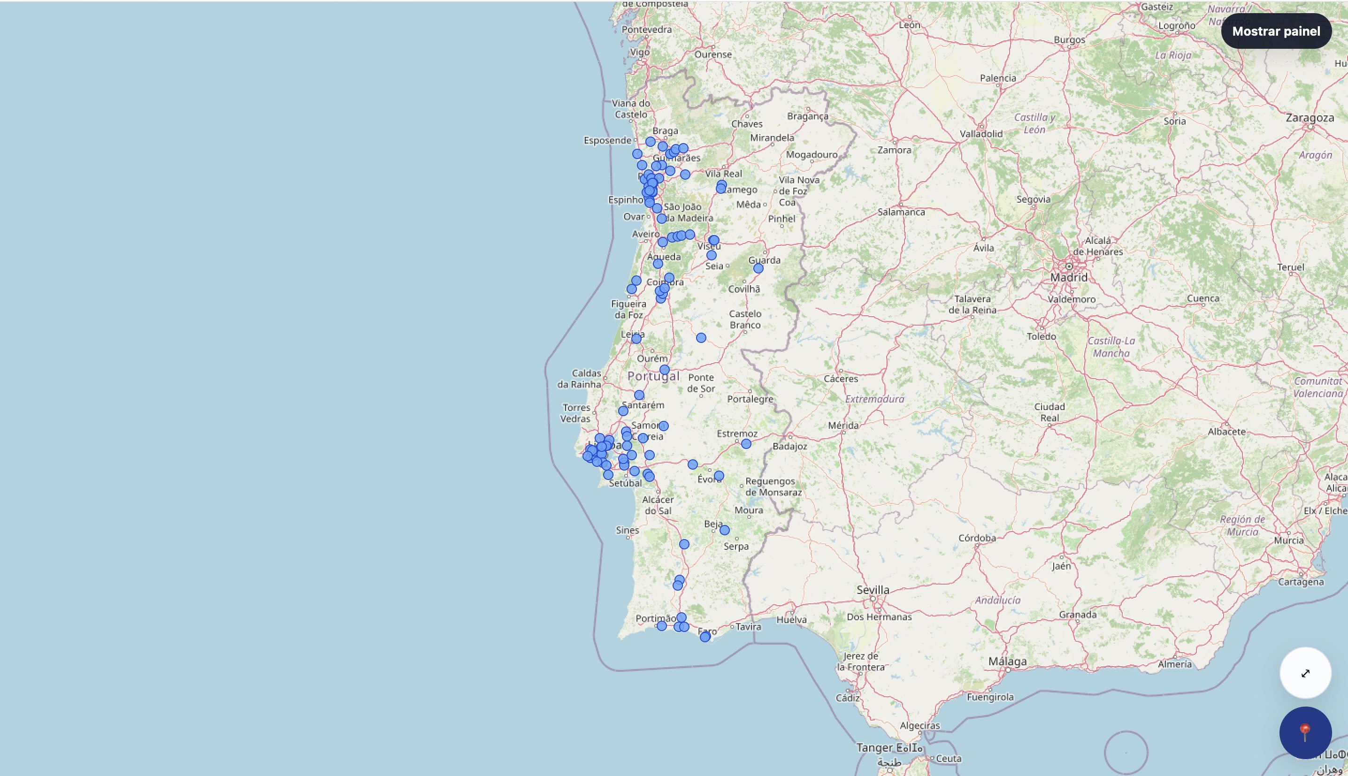The height and width of the screenshot is (776, 1348).
Task: Select the blue marker beside Guarda
Action: pyautogui.click(x=758, y=269)
